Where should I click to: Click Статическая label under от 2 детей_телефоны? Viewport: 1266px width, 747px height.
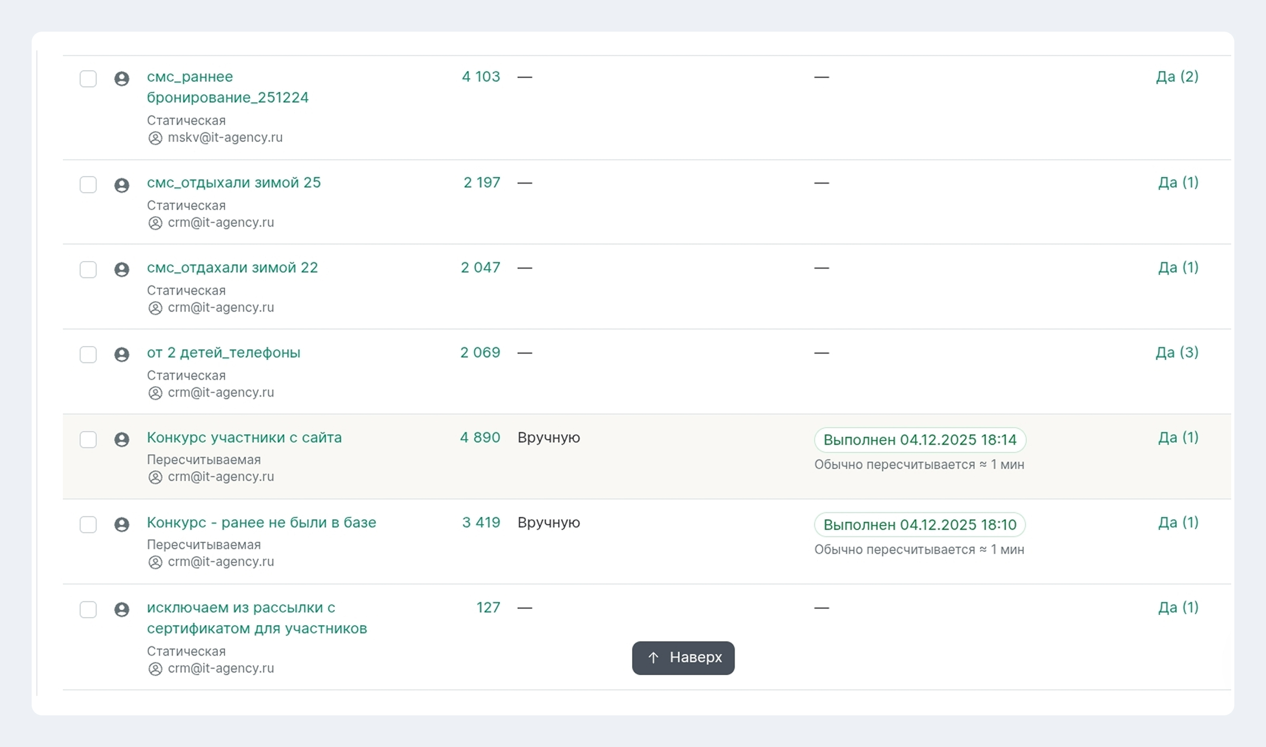[186, 376]
